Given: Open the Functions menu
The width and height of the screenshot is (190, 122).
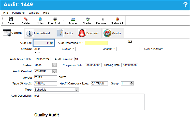Looking at the screenshot, I should click(18, 13).
